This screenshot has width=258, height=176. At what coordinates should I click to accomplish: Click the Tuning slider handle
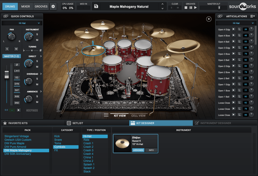(32, 50)
